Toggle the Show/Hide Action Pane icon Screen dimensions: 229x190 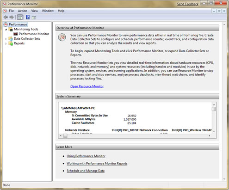[34, 18]
